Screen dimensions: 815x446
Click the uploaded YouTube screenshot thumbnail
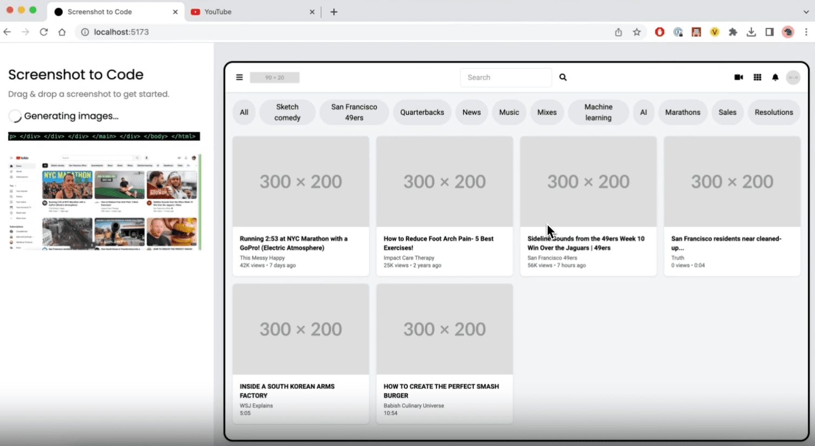pyautogui.click(x=104, y=202)
